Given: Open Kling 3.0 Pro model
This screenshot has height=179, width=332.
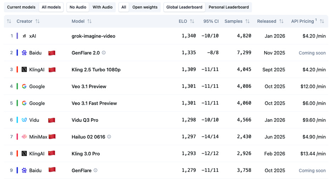Looking at the screenshot, I should point(85,153).
